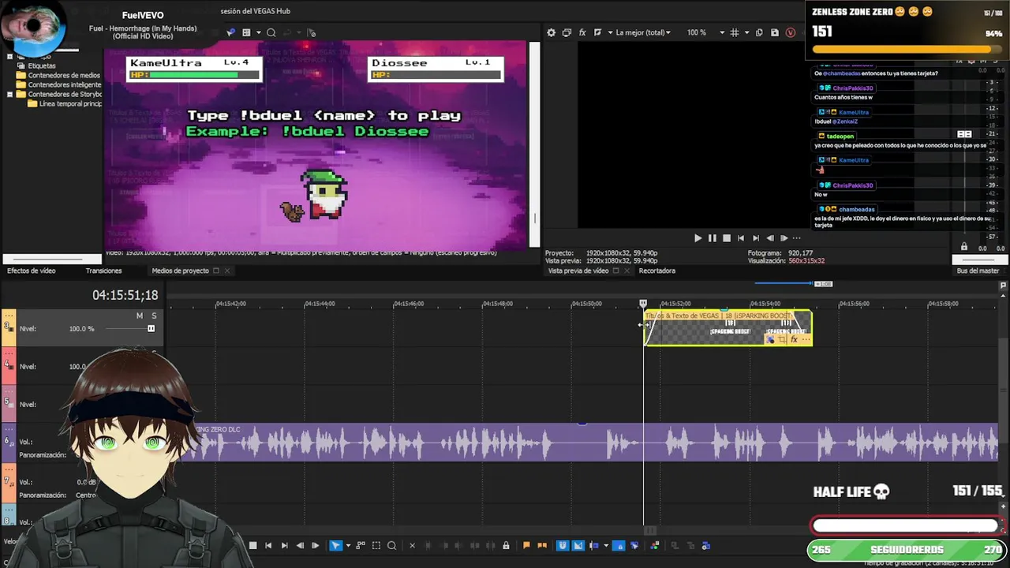Click the delete X icon in timeline toolbar
Viewport: 1010px width, 568px height.
pos(412,545)
